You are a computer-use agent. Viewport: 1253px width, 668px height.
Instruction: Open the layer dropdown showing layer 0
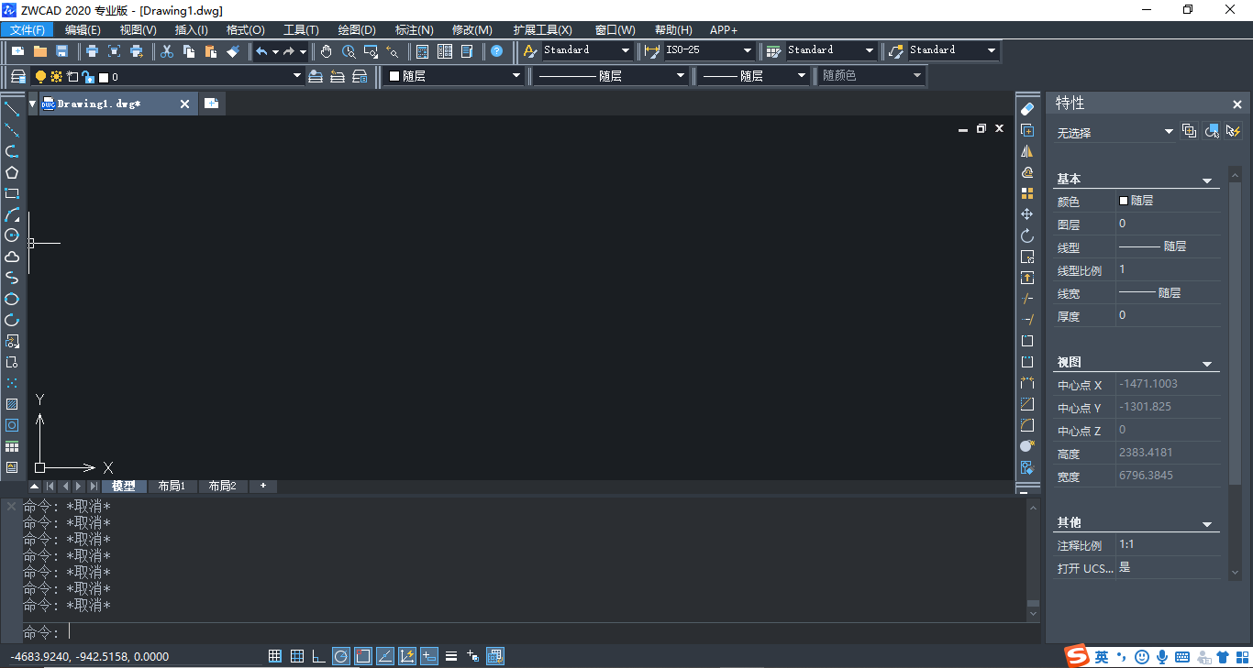point(295,76)
